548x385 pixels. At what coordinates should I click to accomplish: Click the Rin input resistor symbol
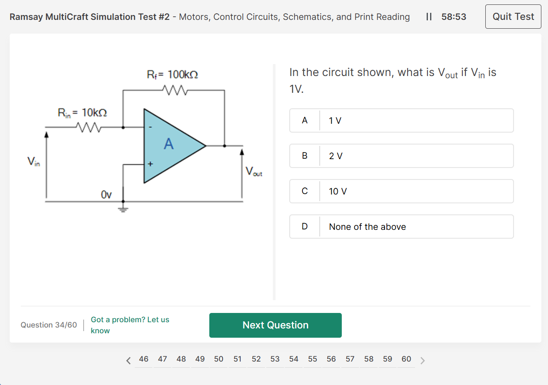90,127
